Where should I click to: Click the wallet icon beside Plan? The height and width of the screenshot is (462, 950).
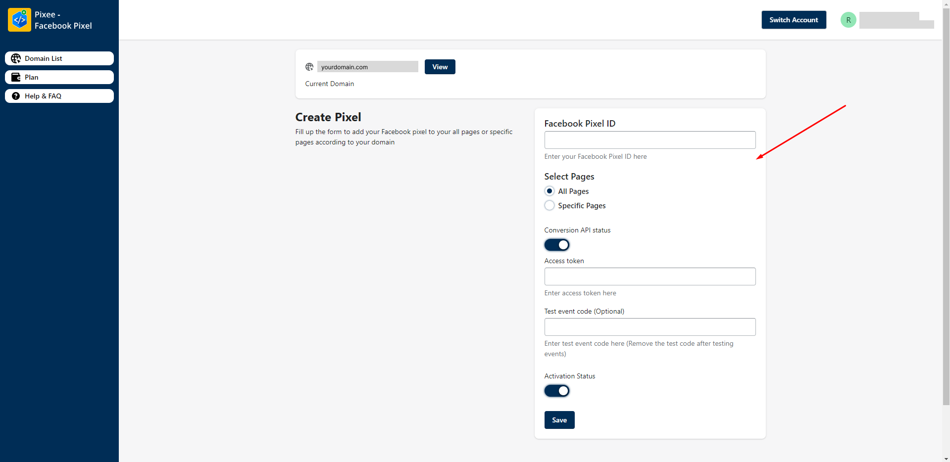(x=16, y=77)
